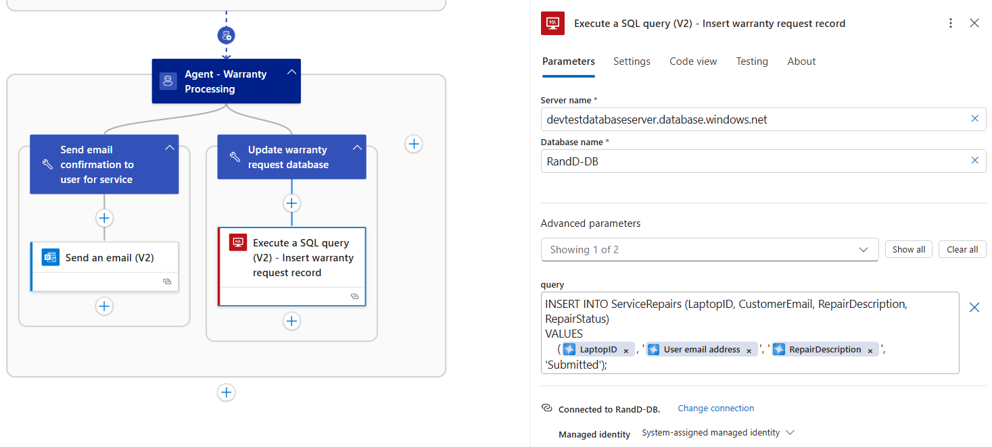Screen dimensions: 992x447
Task: Click the agent robot icon on Warranty Processing
Action: pyautogui.click(x=168, y=81)
